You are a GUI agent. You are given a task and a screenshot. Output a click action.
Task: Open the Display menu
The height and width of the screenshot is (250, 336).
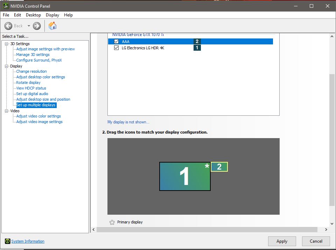pyautogui.click(x=52, y=15)
